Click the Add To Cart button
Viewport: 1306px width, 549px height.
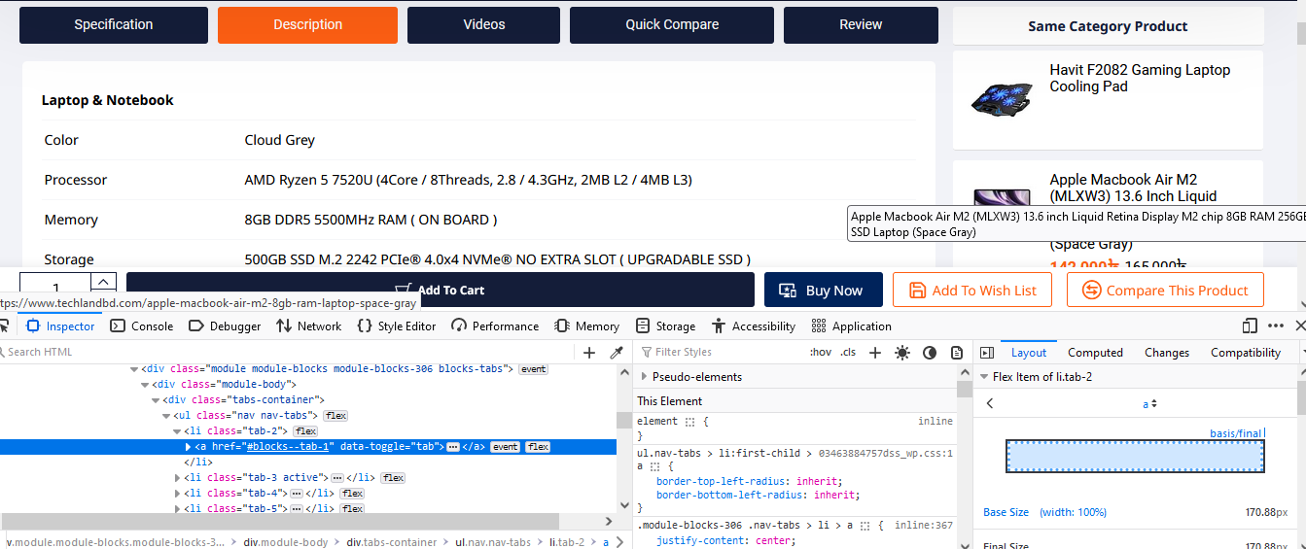click(441, 290)
